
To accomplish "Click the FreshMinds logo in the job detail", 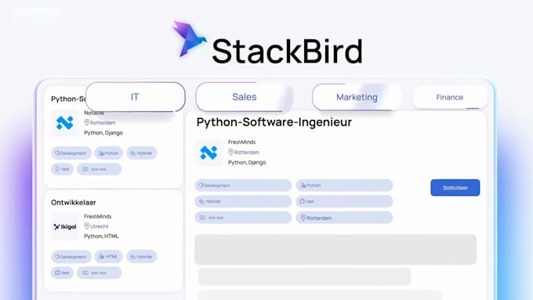I will coord(208,153).
